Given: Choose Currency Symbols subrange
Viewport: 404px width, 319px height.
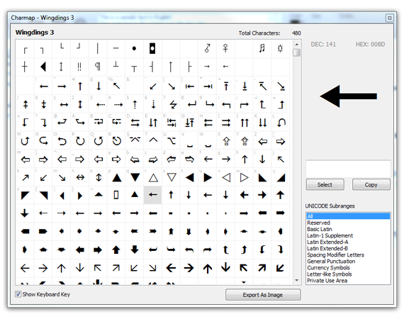Looking at the screenshot, I should (348, 268).
